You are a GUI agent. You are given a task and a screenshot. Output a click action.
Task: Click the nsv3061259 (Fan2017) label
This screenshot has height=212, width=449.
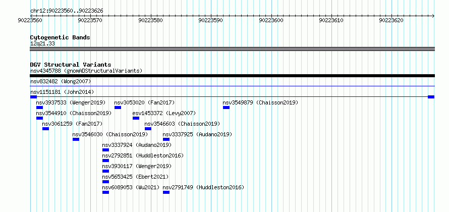(72, 124)
